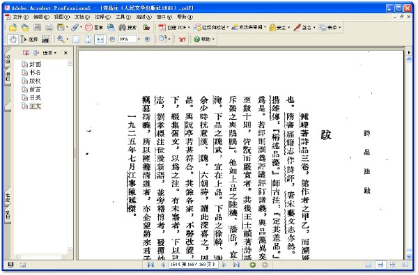Choose the 选择 text select tool
Screen dimensions: 418x275
pos(29,40)
